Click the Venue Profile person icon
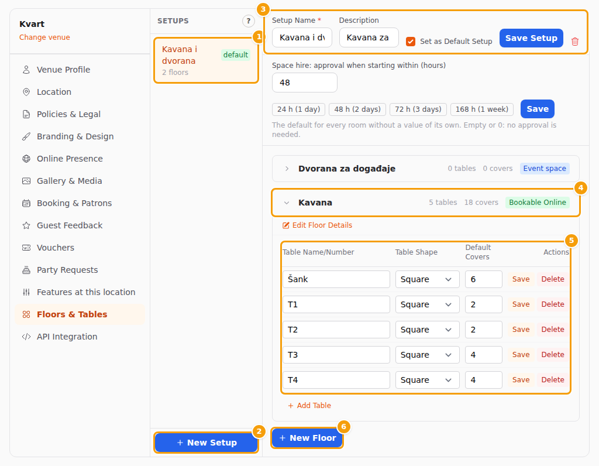This screenshot has width=599, height=466. (x=26, y=70)
